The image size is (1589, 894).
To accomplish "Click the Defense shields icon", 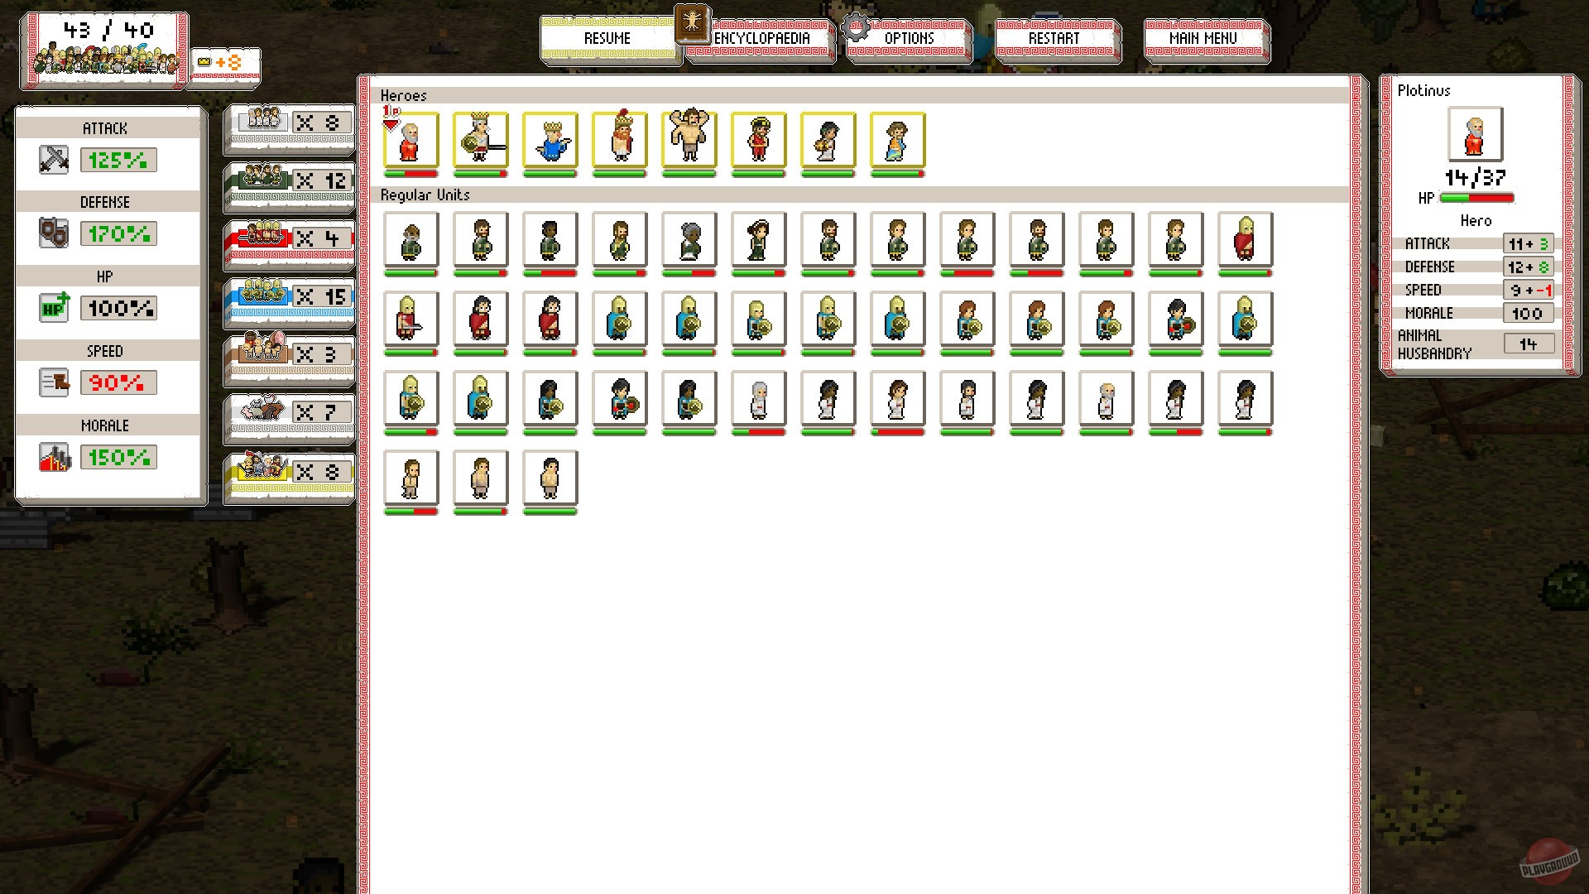I will (54, 233).
